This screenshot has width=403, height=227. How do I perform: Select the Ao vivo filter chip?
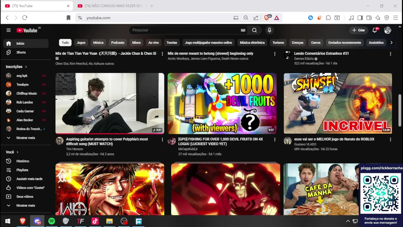tap(154, 43)
